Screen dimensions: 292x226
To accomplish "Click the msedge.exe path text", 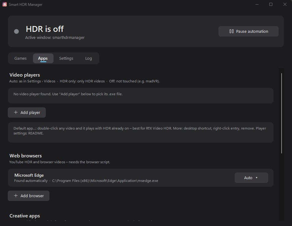I will (x=105, y=181).
